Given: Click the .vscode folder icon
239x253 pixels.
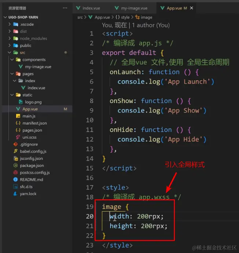Looking at the screenshot, I should pos(16,24).
